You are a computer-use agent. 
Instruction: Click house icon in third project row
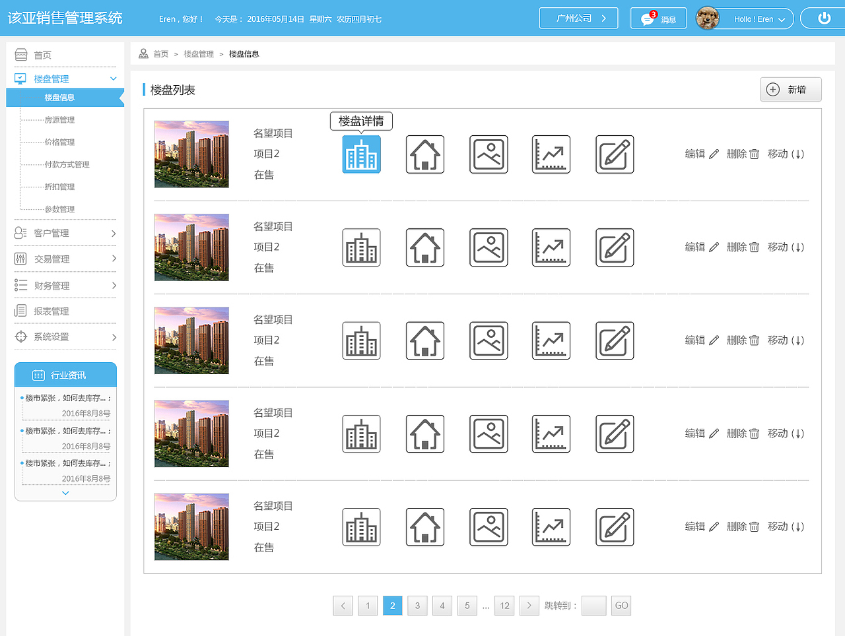coord(425,340)
